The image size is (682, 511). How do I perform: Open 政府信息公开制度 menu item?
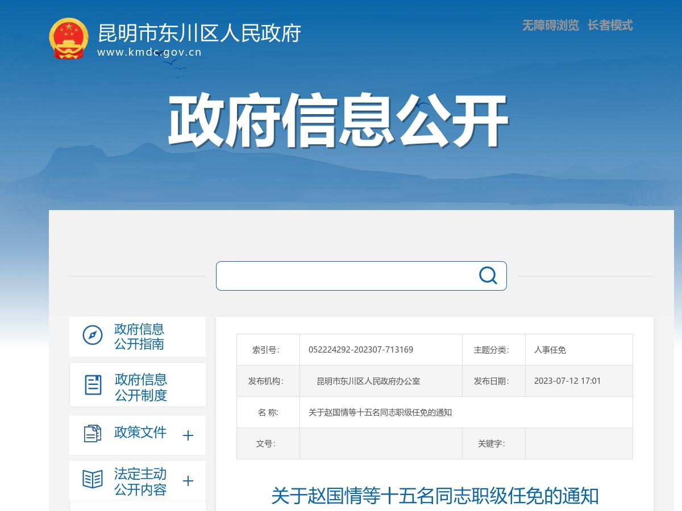click(138, 385)
